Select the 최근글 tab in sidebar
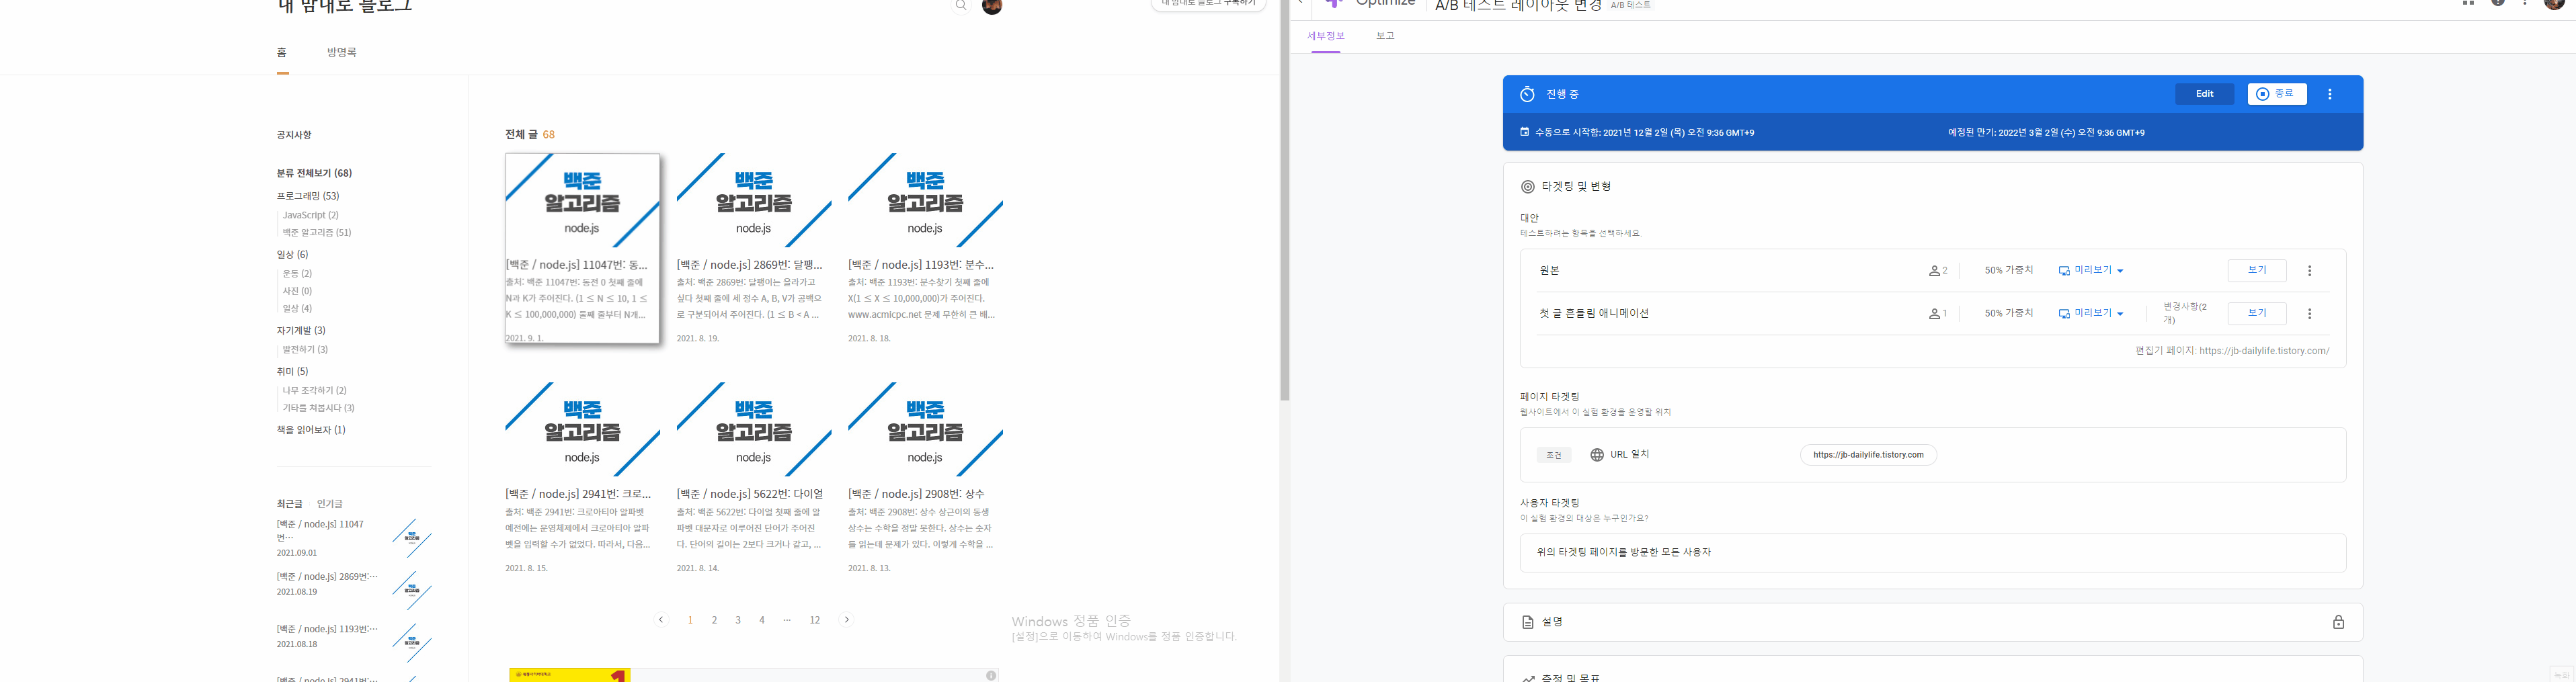The width and height of the screenshot is (2576, 682). [x=289, y=504]
